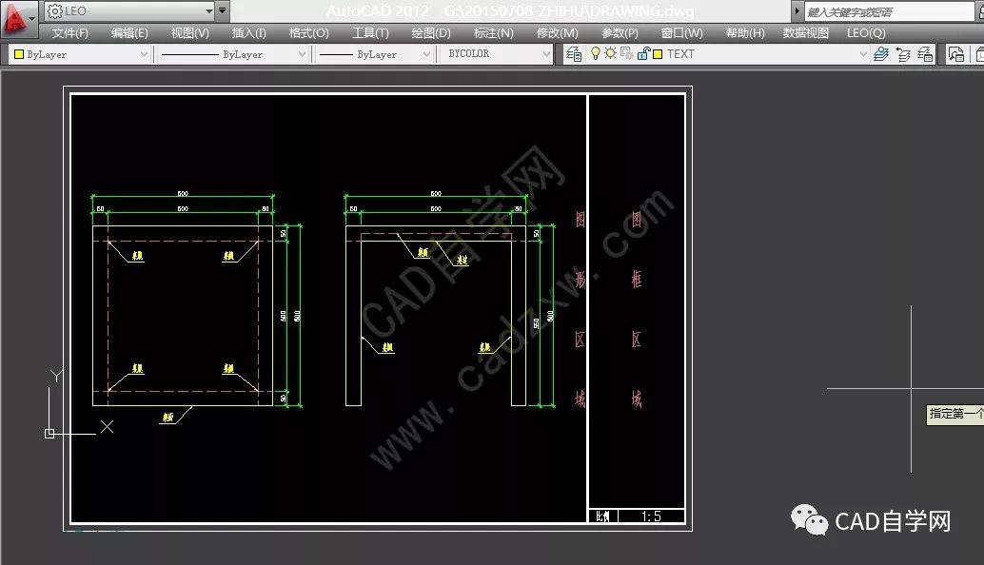Open the 参数(P) menu
Screen dimensions: 984x565
(x=620, y=33)
